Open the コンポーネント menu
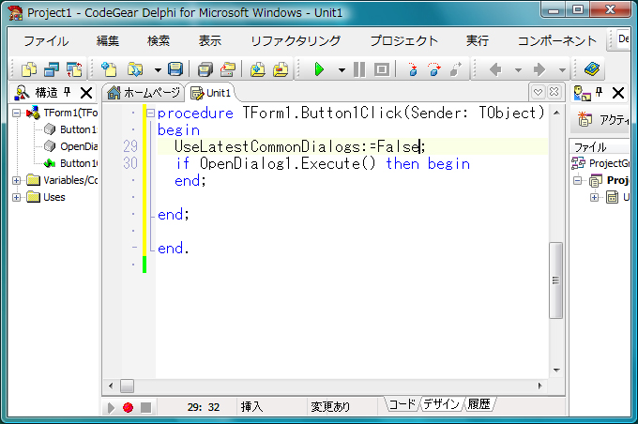This screenshot has width=638, height=424. pos(556,40)
